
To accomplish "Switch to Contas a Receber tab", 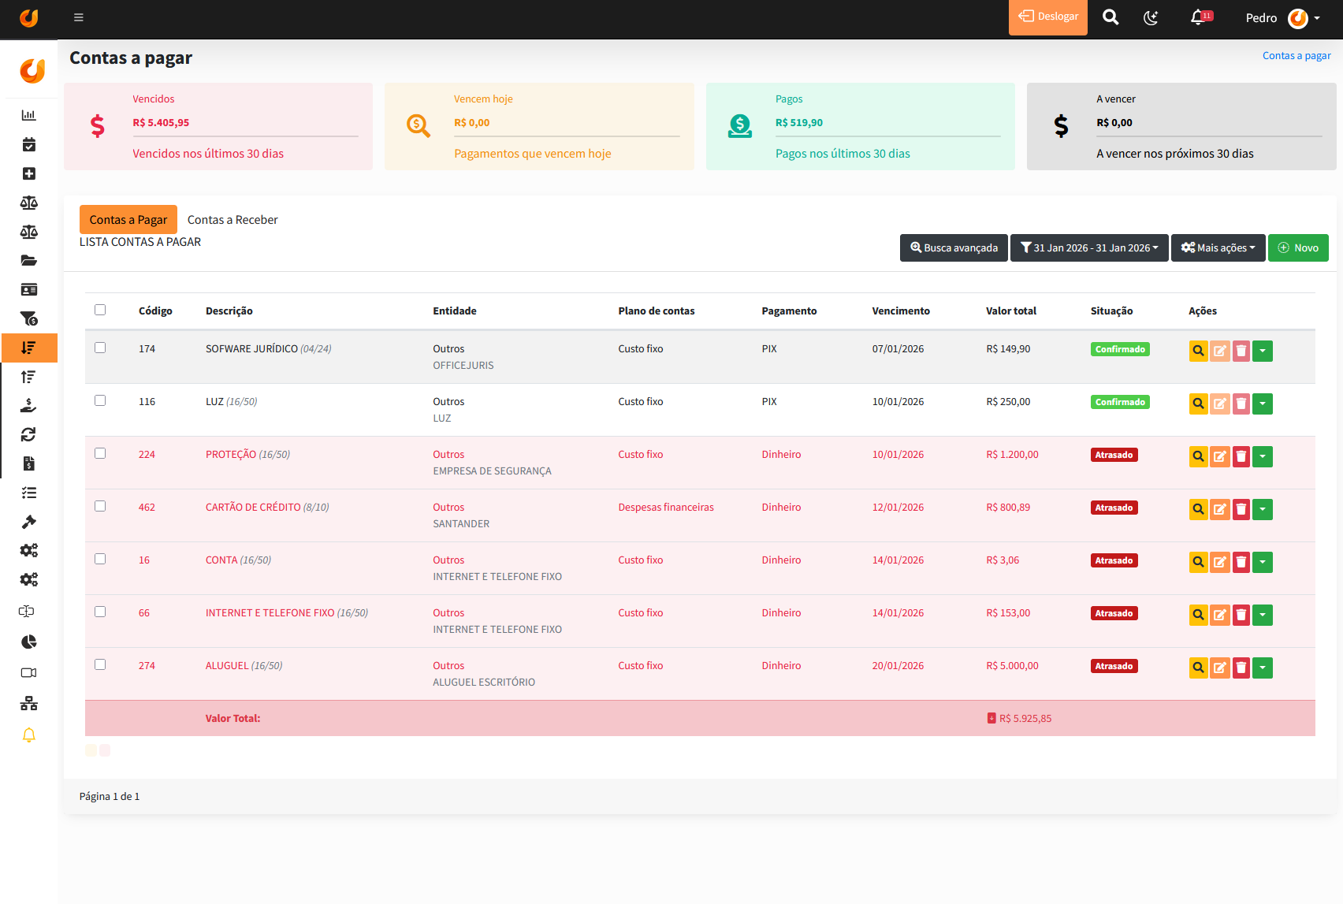I will click(x=233, y=220).
